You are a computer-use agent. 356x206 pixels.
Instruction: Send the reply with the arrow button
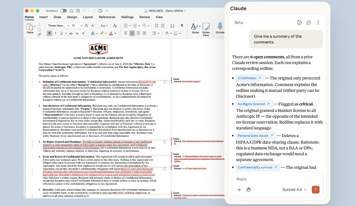coord(316,189)
